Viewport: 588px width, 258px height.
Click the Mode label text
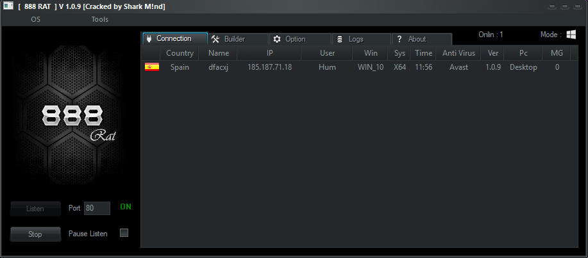pyautogui.click(x=551, y=35)
